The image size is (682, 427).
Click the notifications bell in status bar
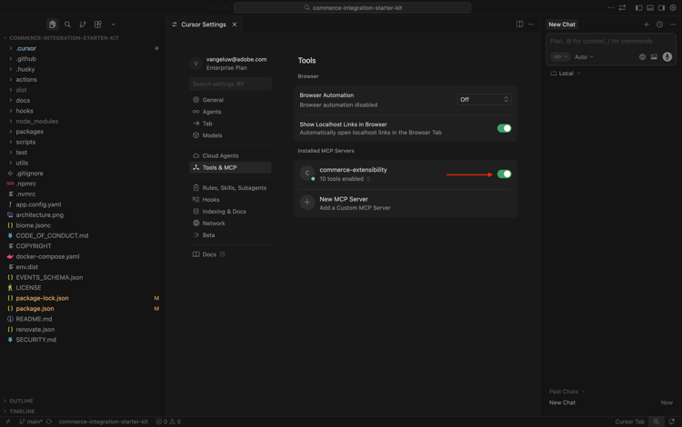tap(672, 422)
